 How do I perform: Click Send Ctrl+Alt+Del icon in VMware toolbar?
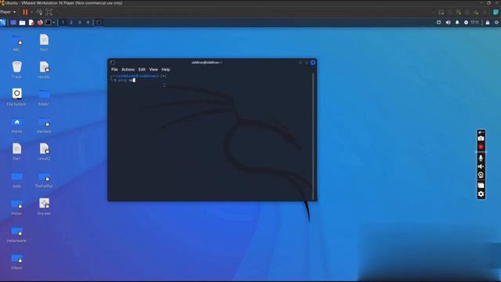point(40,13)
